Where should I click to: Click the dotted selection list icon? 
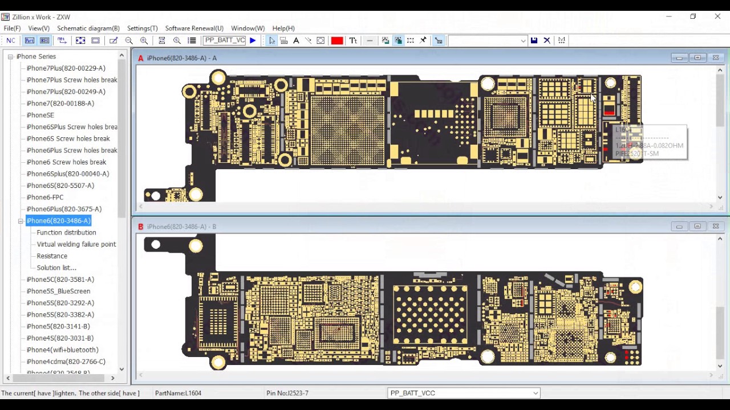tap(283, 40)
